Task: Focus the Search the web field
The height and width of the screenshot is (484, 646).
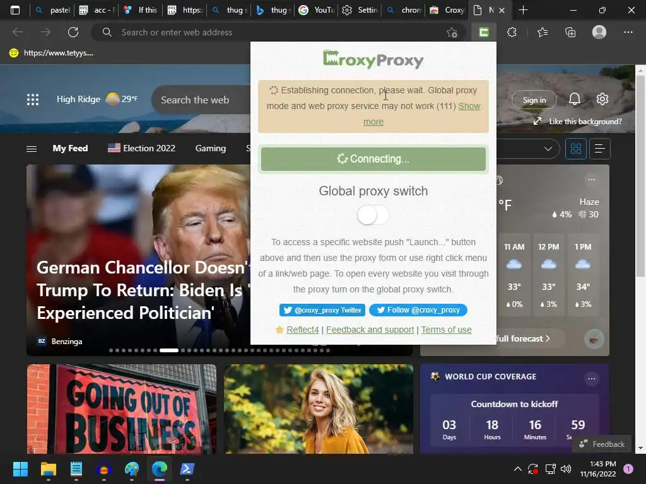Action: [x=201, y=100]
